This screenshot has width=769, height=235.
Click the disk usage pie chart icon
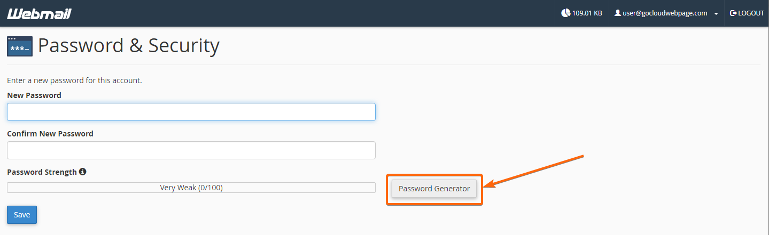(566, 13)
